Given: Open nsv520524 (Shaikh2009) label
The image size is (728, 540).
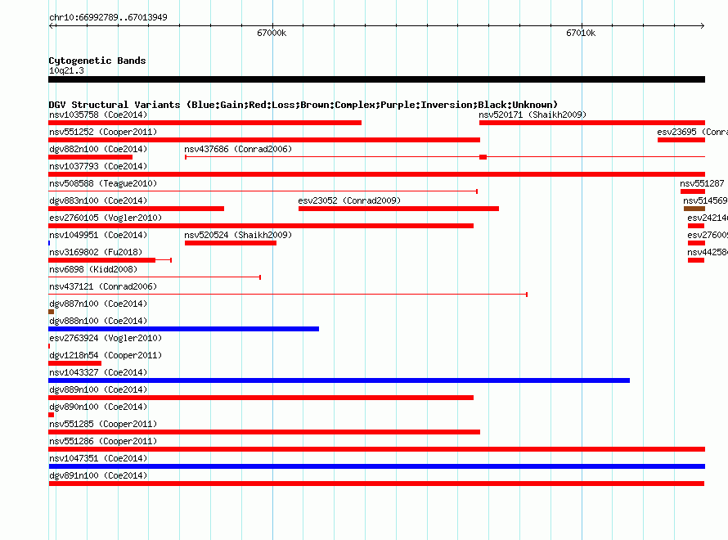Looking at the screenshot, I should pos(238,235).
